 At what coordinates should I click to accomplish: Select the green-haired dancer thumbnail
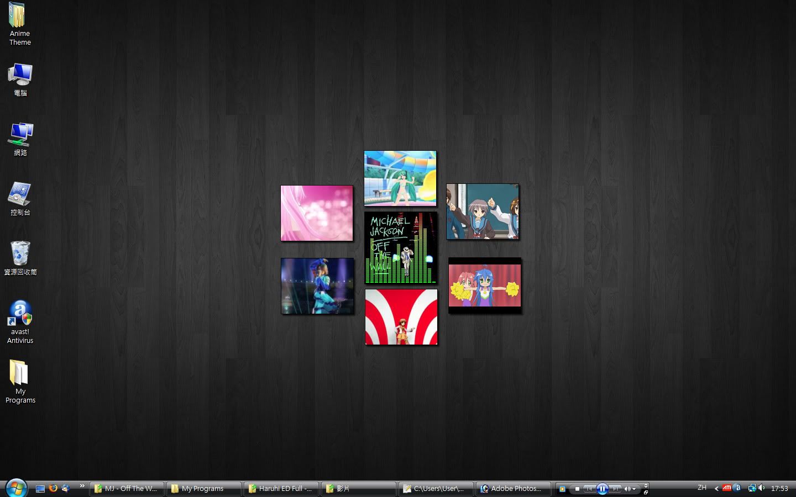(x=400, y=178)
